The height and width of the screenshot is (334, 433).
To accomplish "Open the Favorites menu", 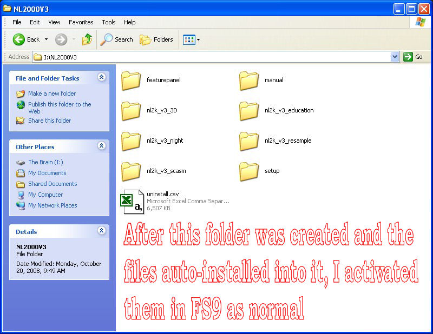I will click(x=81, y=22).
